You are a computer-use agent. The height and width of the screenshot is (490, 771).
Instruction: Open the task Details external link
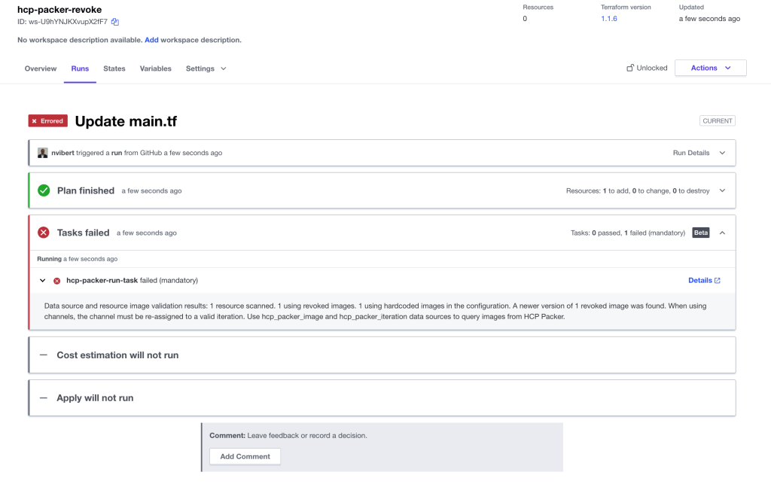704,280
